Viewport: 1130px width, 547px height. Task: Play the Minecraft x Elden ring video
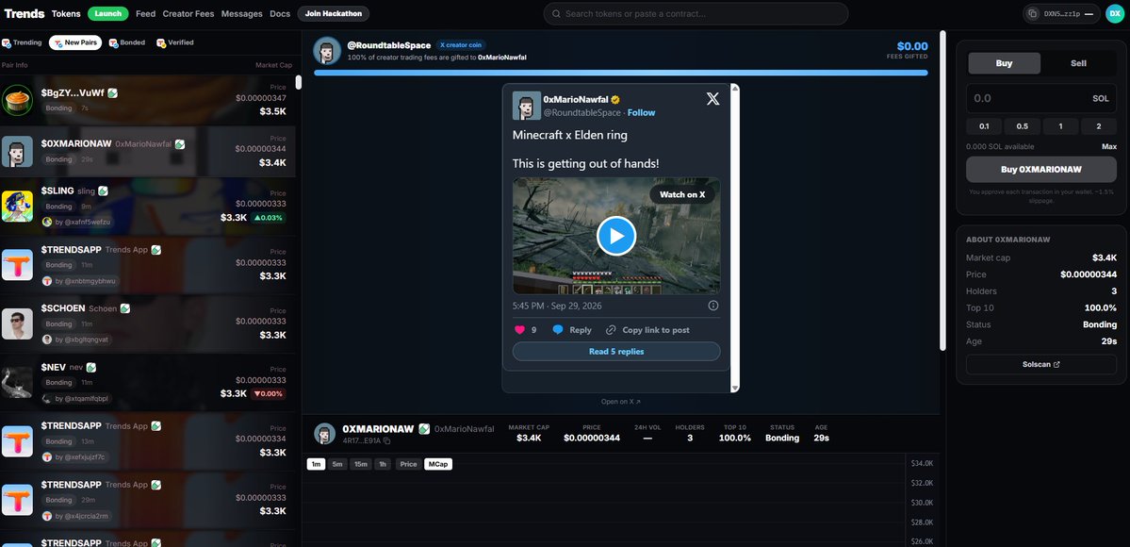[616, 236]
